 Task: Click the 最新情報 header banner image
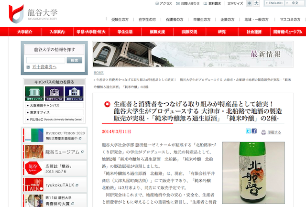tap(193, 54)
